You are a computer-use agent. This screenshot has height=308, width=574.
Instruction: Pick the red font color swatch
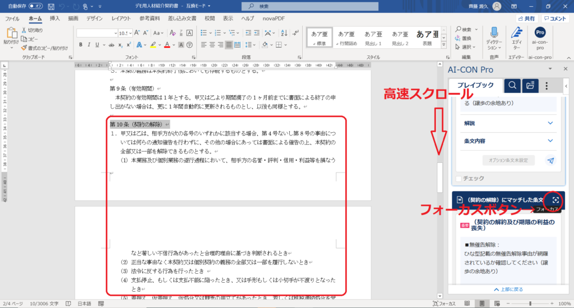coord(167,45)
